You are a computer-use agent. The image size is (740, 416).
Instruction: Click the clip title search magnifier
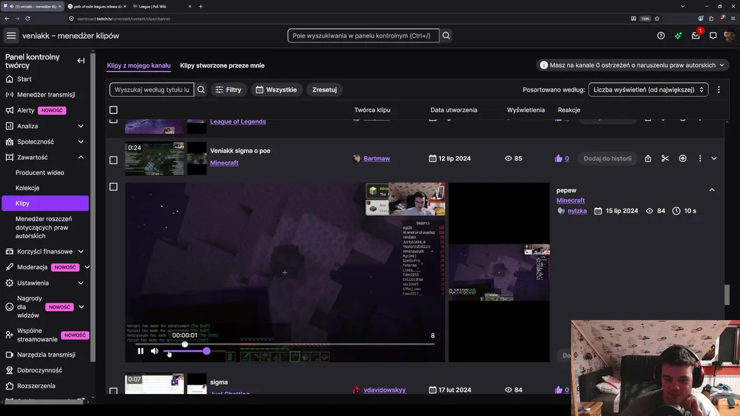click(201, 90)
